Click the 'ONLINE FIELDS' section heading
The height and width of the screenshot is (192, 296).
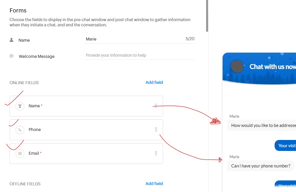click(24, 83)
